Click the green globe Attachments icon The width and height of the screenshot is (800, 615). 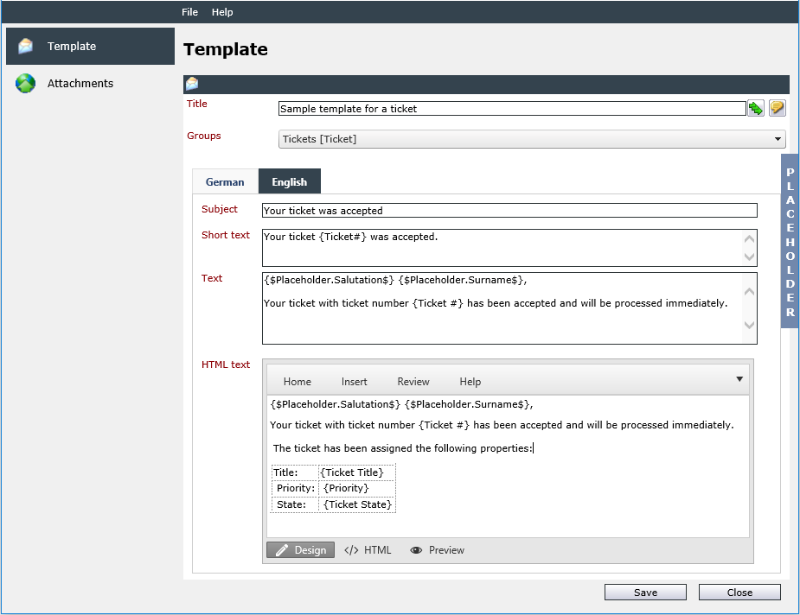pos(25,83)
